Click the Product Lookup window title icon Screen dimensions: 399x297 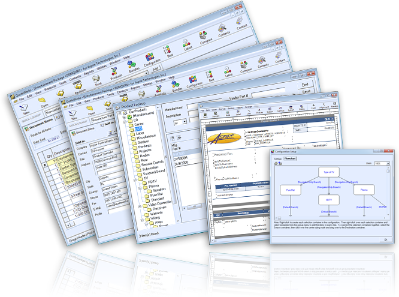pyautogui.click(x=118, y=107)
